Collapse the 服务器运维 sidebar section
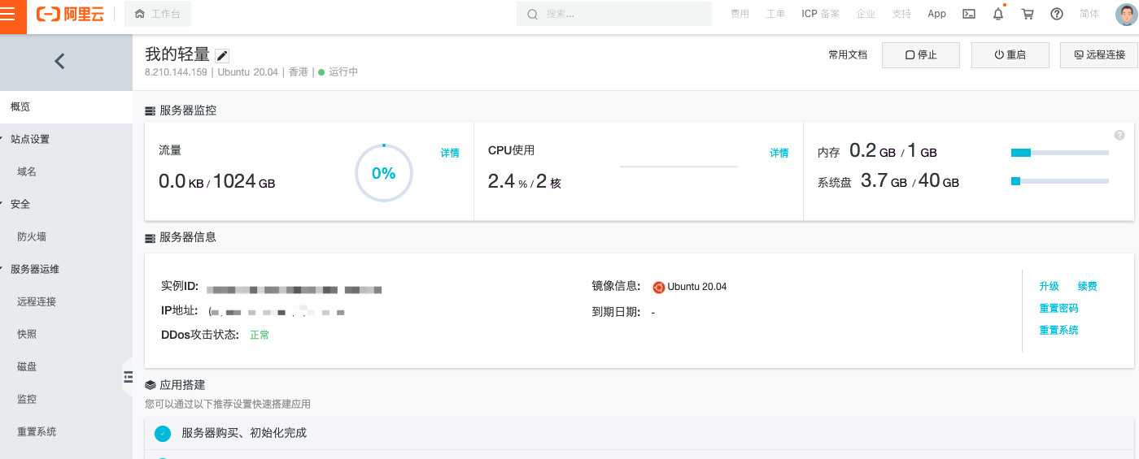This screenshot has height=459, width=1139. 34,269
